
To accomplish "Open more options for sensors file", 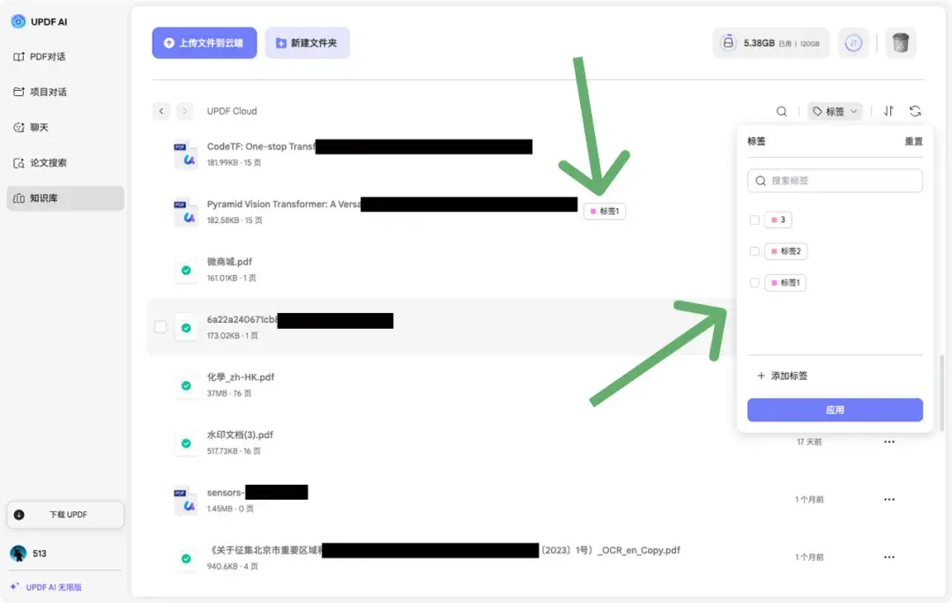I will (889, 499).
